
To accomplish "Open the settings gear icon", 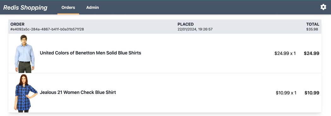I will click(323, 7).
